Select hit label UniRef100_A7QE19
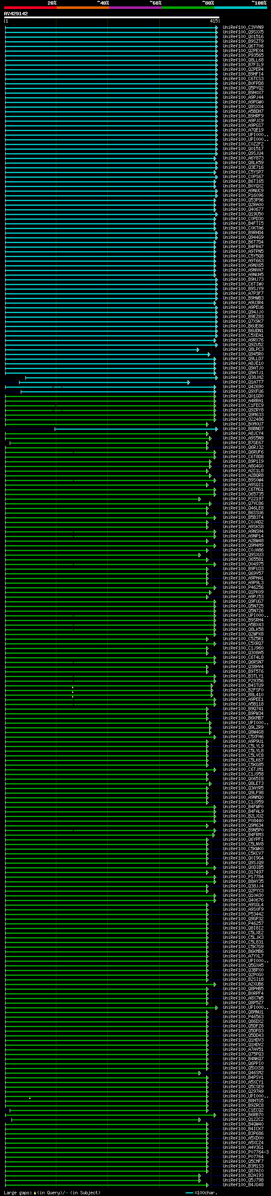Viewport: 271px width, 1196px height. pyautogui.click(x=243, y=130)
